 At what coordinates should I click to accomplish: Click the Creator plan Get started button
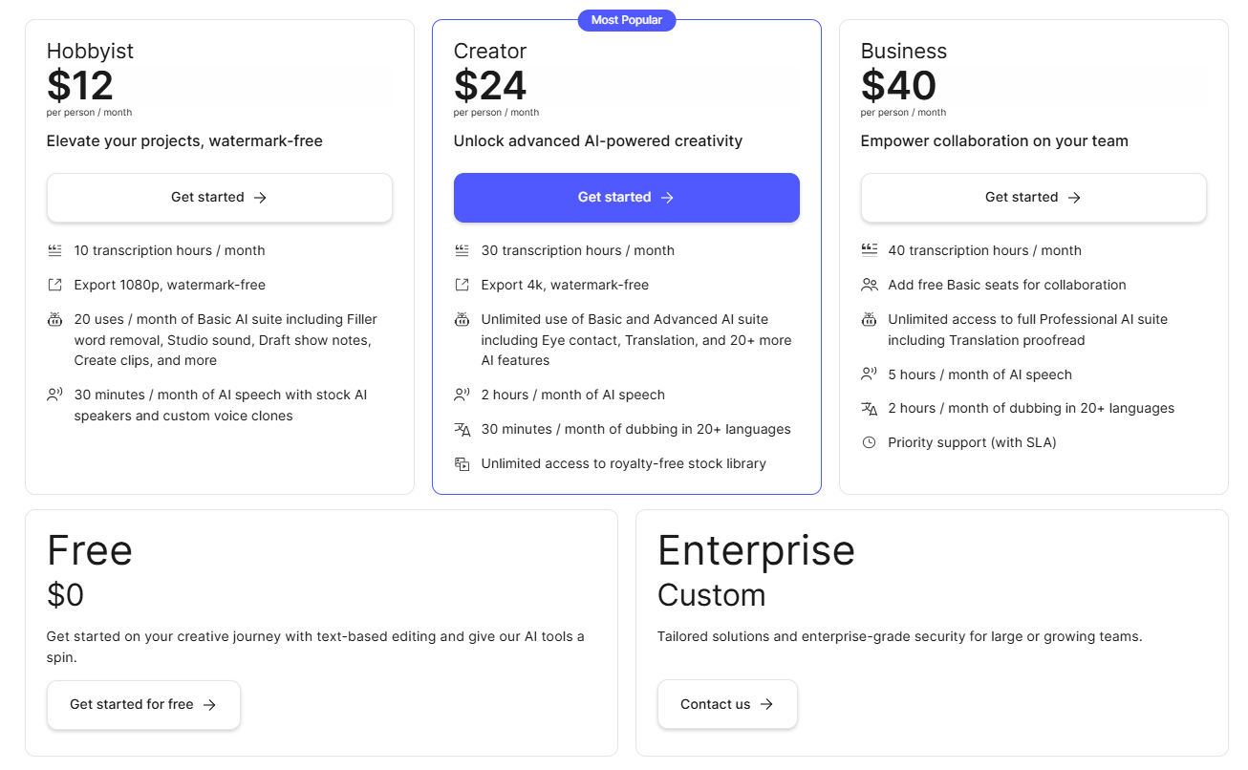coord(627,198)
